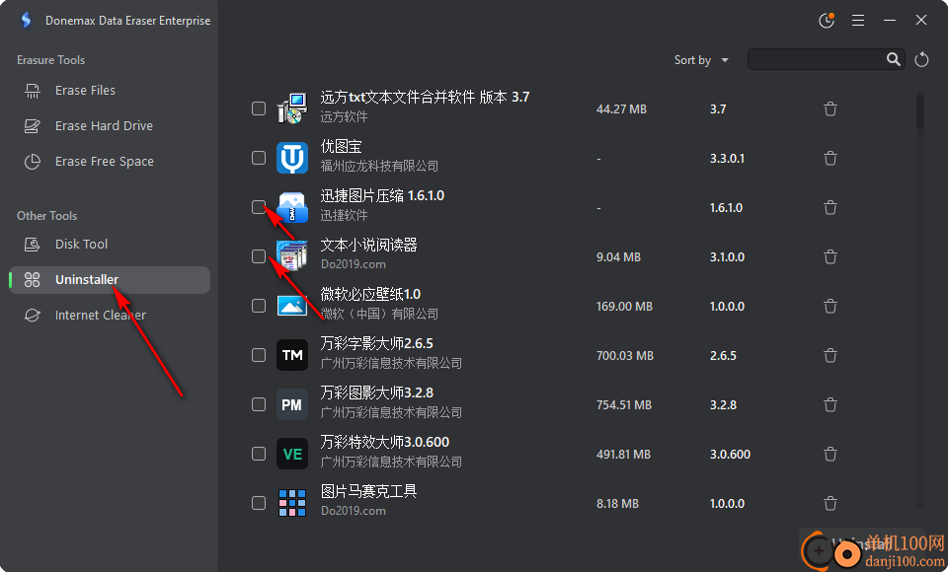Click the 迅捷图片压缩 app icon
The image size is (948, 572).
pos(292,207)
